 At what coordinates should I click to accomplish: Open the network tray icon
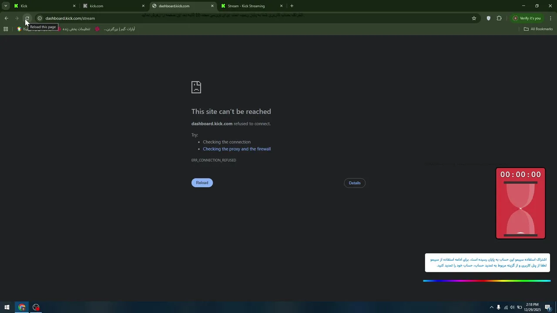tap(506, 307)
